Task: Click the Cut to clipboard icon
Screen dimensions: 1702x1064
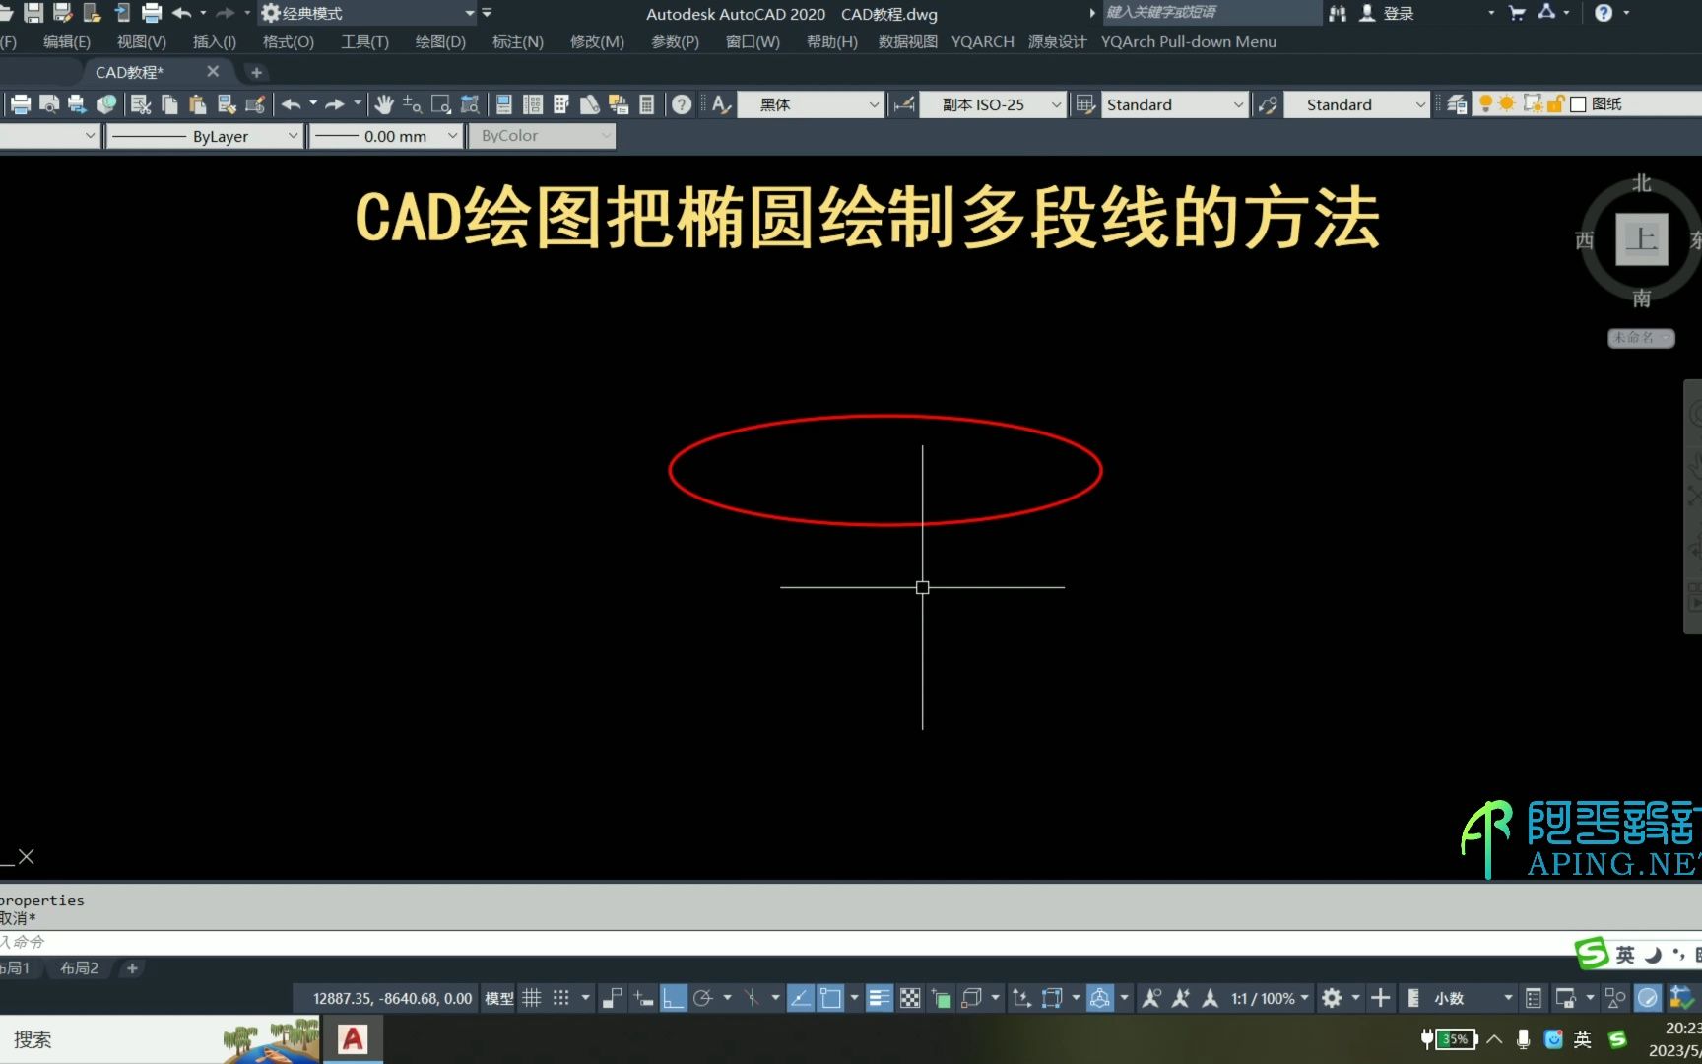Action: pyautogui.click(x=141, y=104)
